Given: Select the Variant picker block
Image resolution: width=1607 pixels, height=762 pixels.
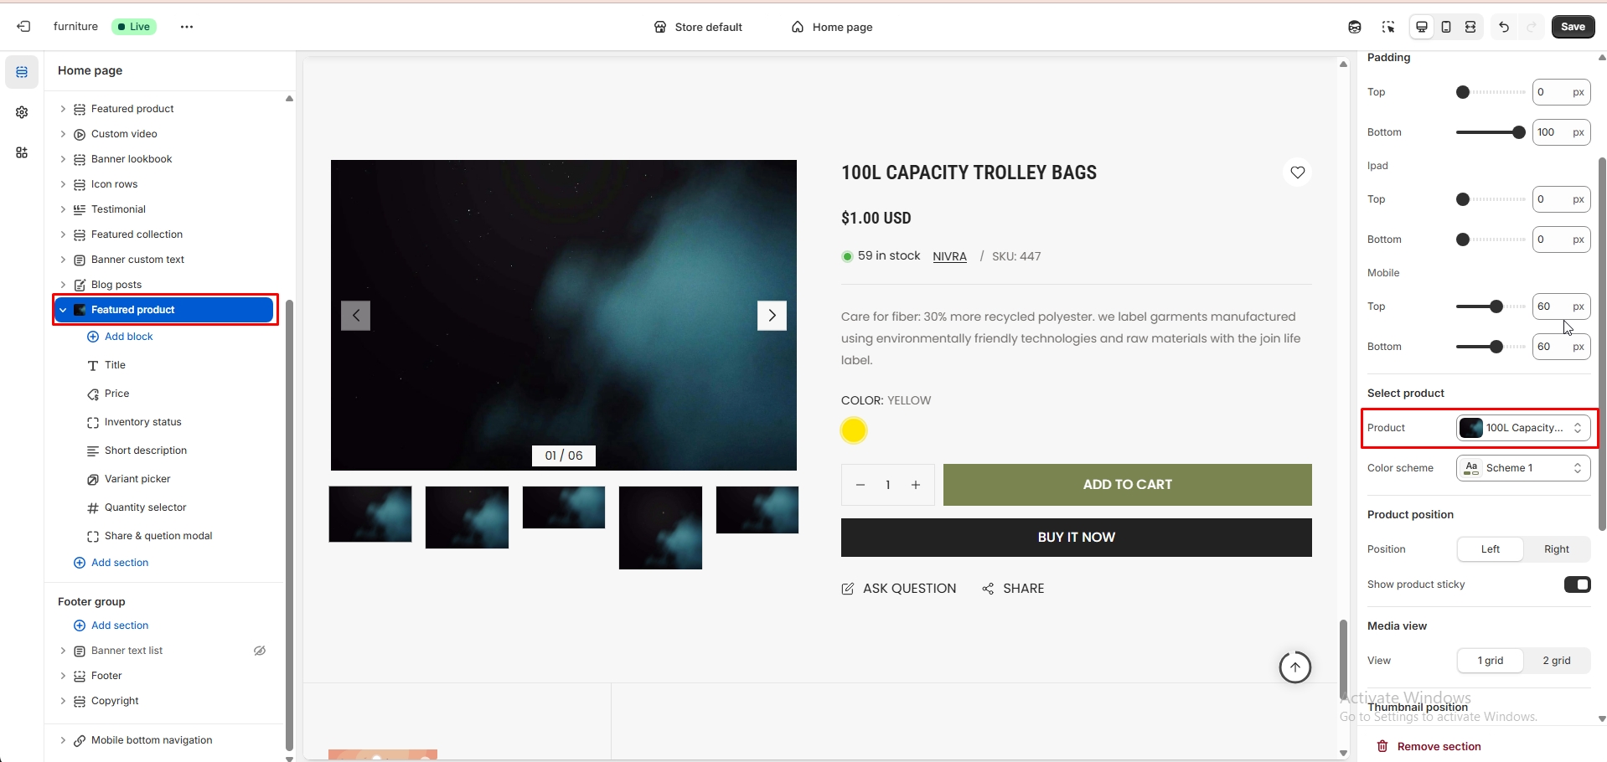Looking at the screenshot, I should [137, 479].
